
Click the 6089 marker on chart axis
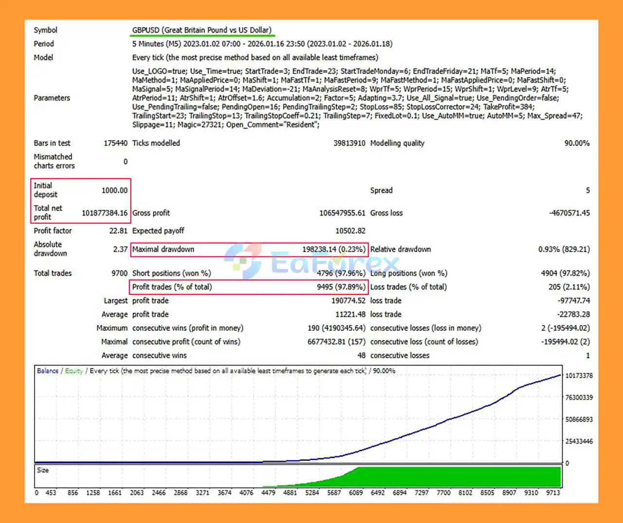[x=356, y=493]
